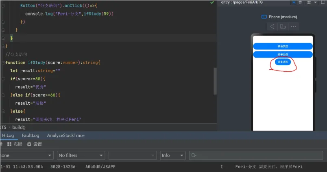Image resolution: width=327 pixels, height=172 pixels.
Task: Click the Phone (medium) device label
Action: point(283,17)
